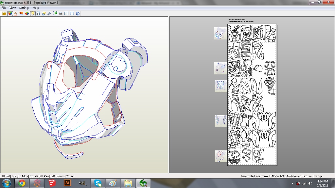Viewport: 335px width, 188px height.
Task: Click the blue information icon
Action: (x=78, y=14)
